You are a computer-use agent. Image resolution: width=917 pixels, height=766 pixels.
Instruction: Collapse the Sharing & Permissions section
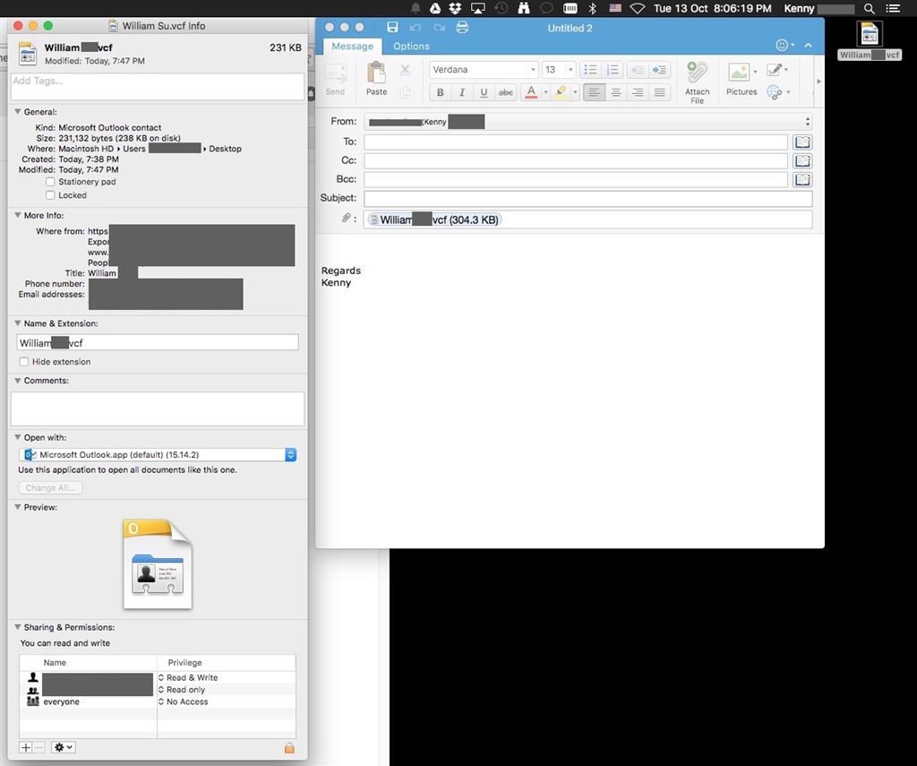(18, 627)
